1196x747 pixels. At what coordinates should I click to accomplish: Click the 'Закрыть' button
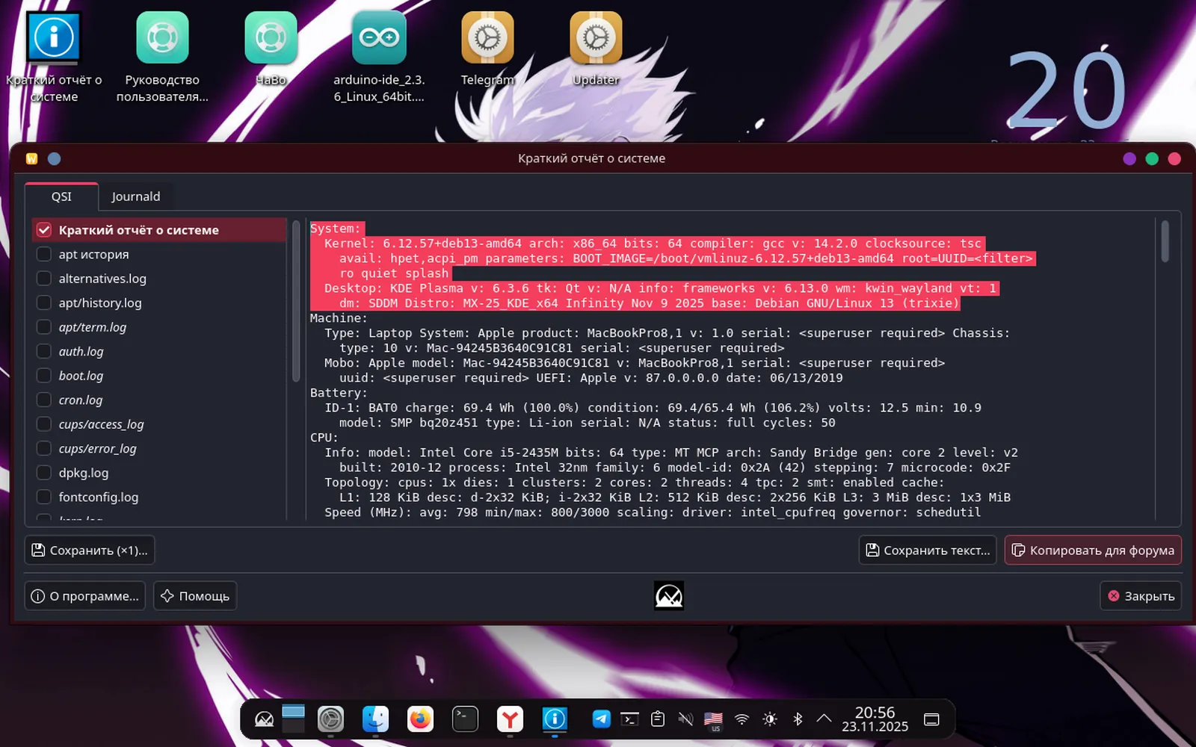coord(1141,596)
